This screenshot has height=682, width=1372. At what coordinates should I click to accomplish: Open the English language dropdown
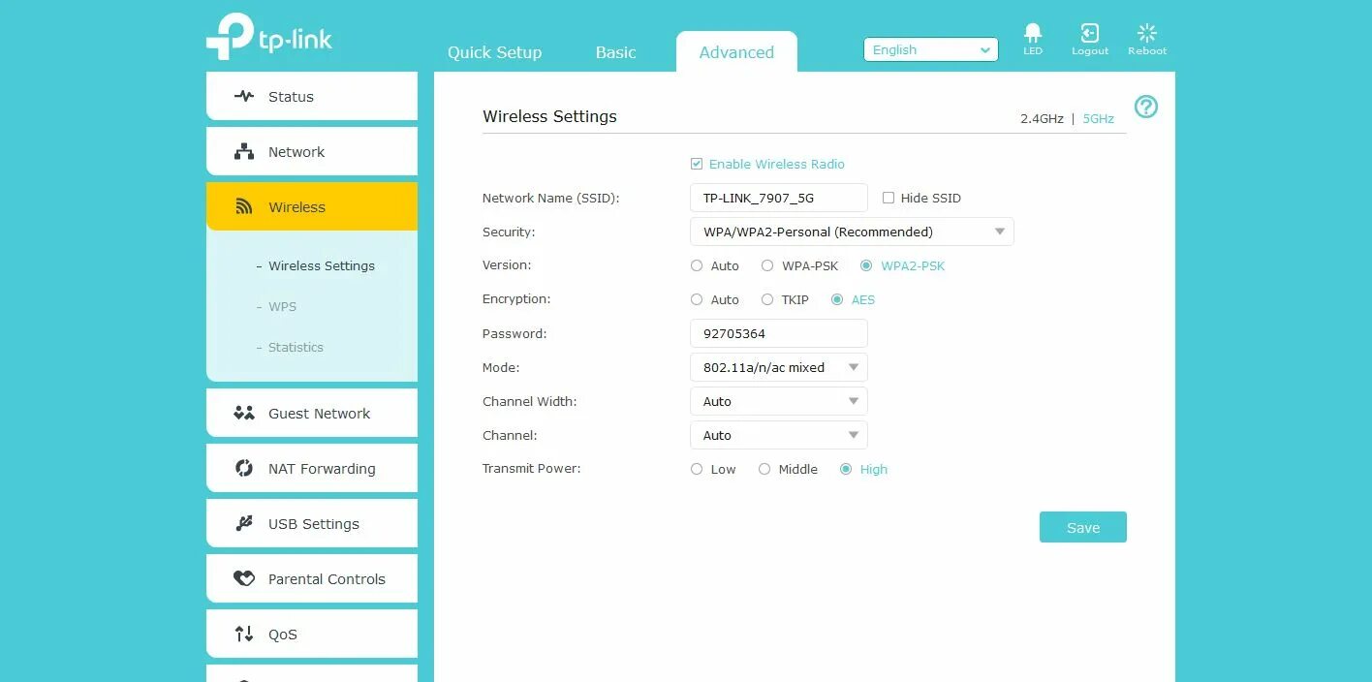pyautogui.click(x=931, y=50)
